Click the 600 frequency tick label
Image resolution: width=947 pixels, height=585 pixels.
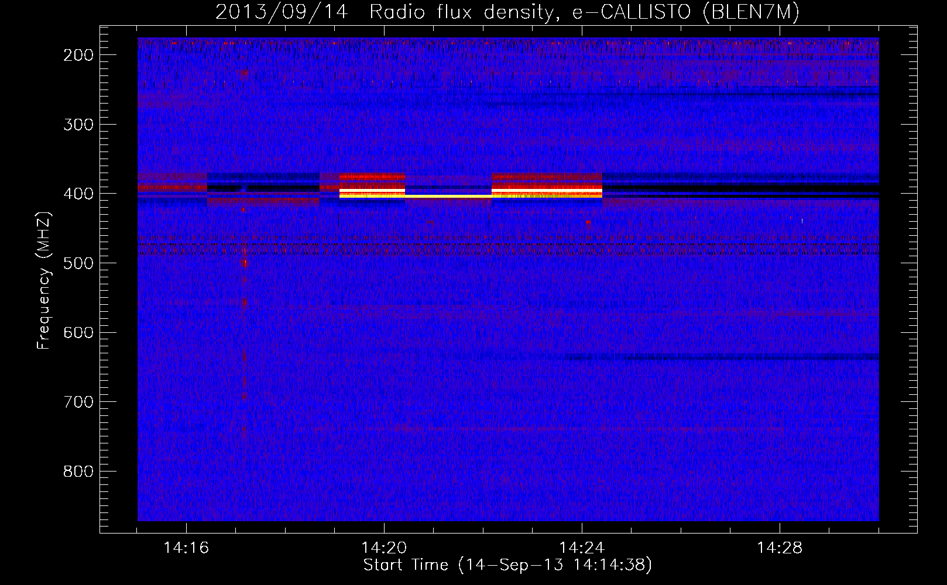[78, 332]
